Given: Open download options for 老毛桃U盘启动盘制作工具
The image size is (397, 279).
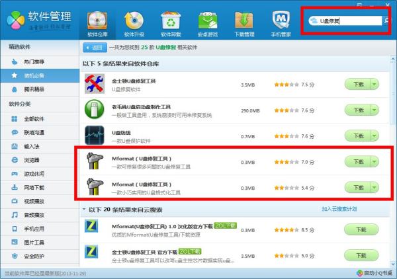Looking at the screenshot, I should pyautogui.click(x=375, y=110).
